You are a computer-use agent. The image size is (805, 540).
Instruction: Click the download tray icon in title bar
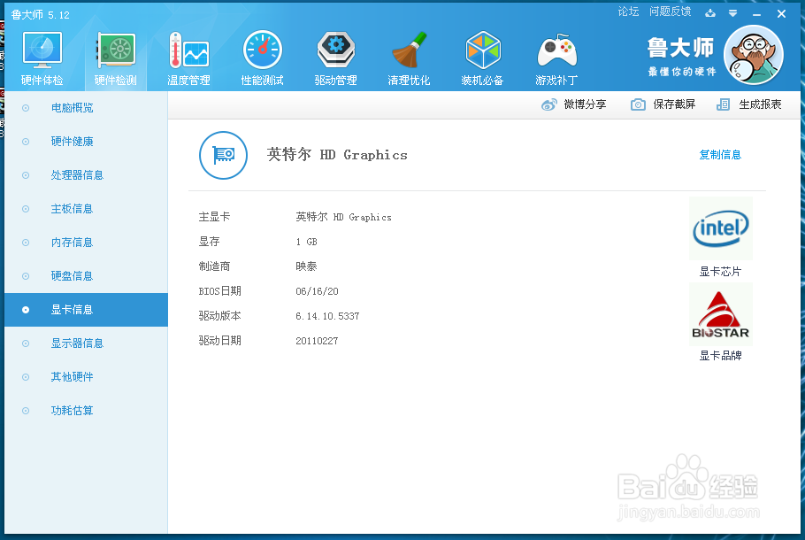710,13
